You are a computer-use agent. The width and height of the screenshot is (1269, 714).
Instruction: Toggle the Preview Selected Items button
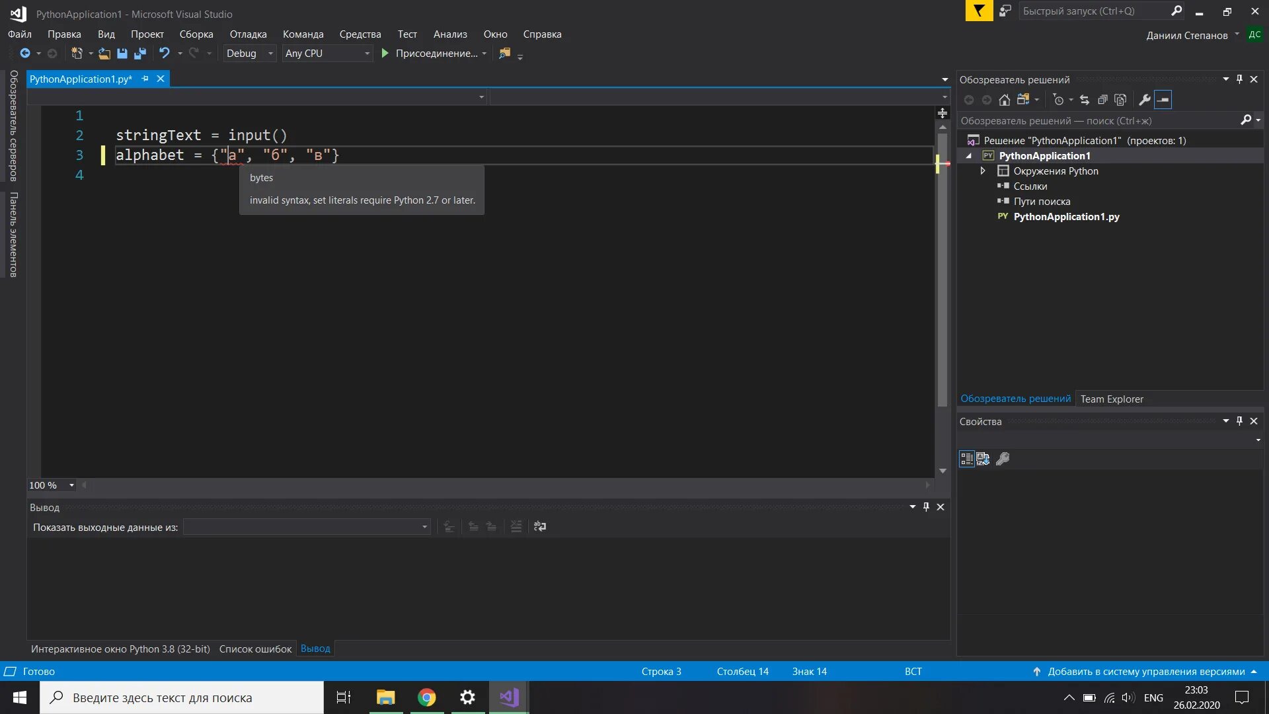(1163, 100)
